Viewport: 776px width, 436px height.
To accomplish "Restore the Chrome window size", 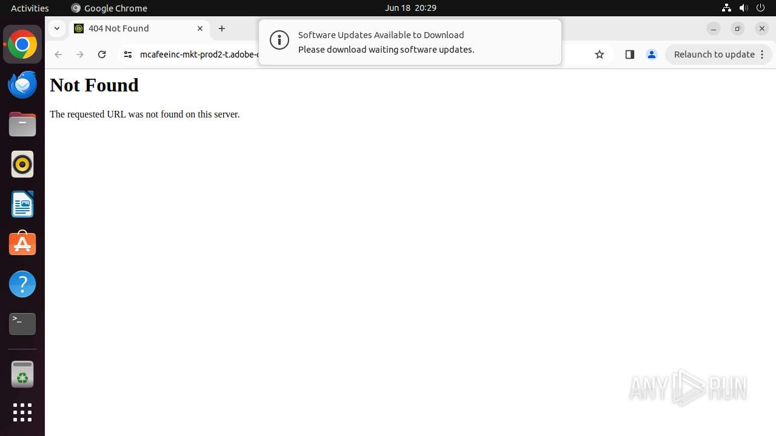I will 738,28.
